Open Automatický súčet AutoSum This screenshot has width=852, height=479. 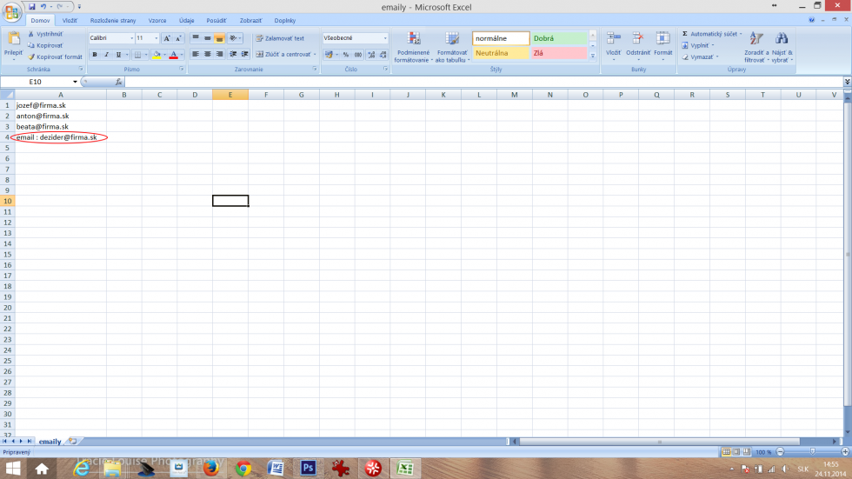(x=712, y=34)
